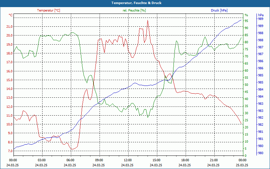Click the green "90" humidity axis value
Viewport: 270px width, 169px height.
[246, 28]
